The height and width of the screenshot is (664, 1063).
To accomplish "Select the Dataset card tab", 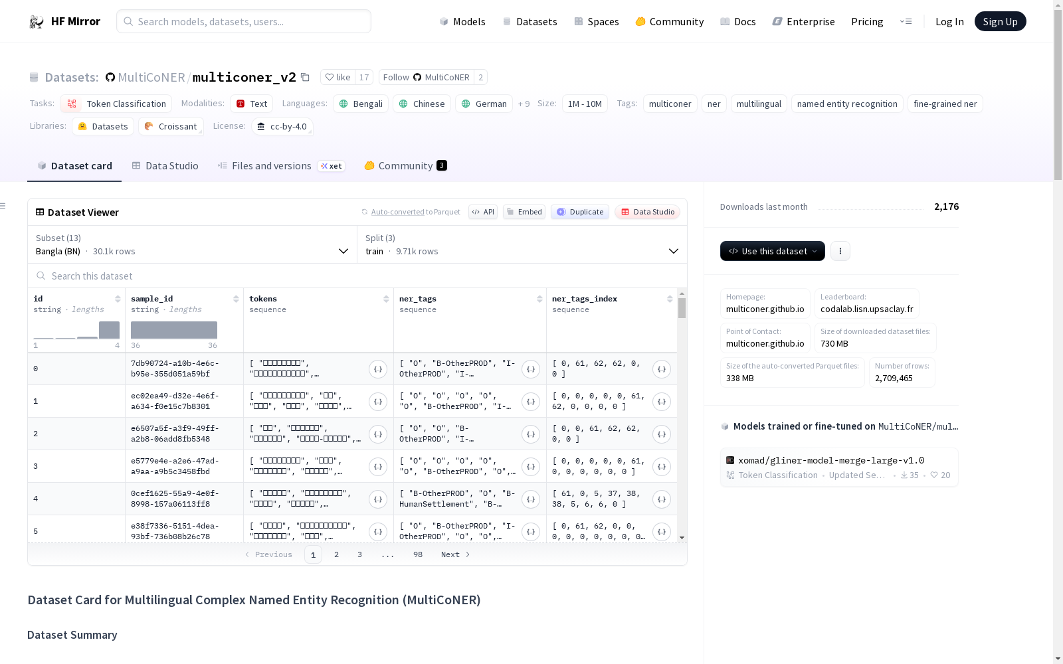I will [x=74, y=166].
